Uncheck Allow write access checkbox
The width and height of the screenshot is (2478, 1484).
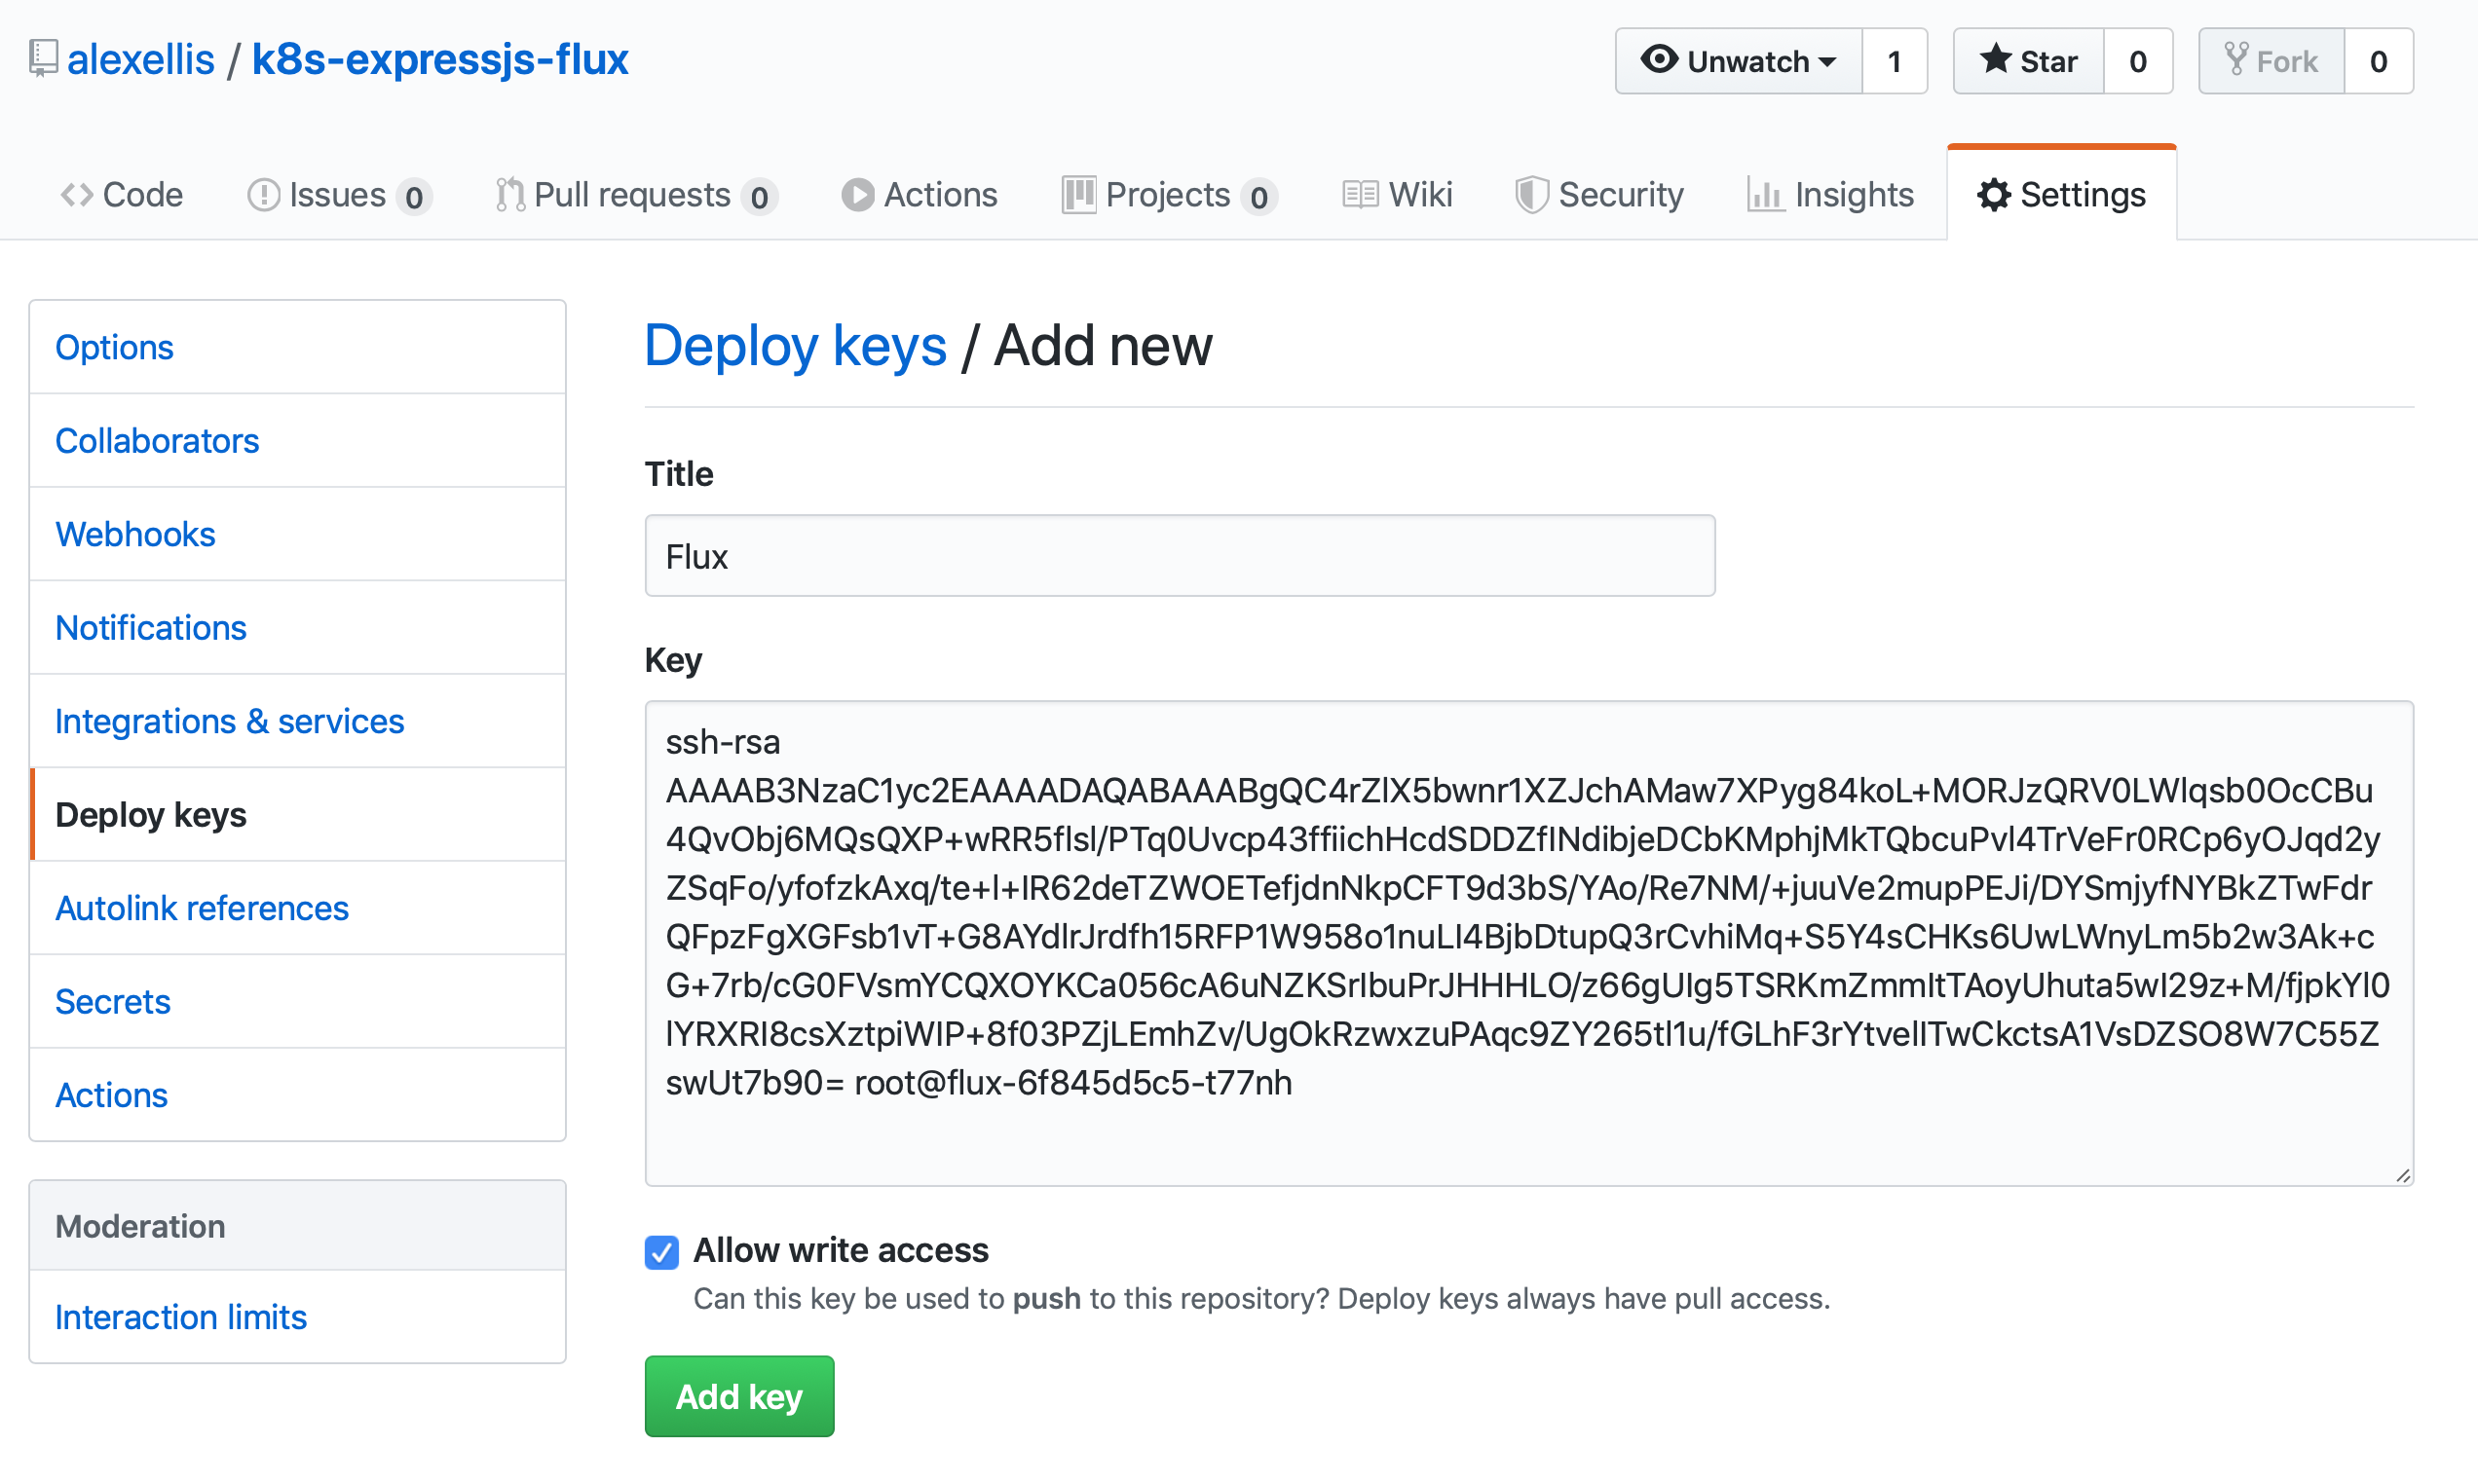point(661,1252)
